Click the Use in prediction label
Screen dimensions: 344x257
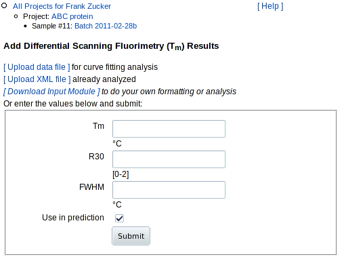(73, 218)
